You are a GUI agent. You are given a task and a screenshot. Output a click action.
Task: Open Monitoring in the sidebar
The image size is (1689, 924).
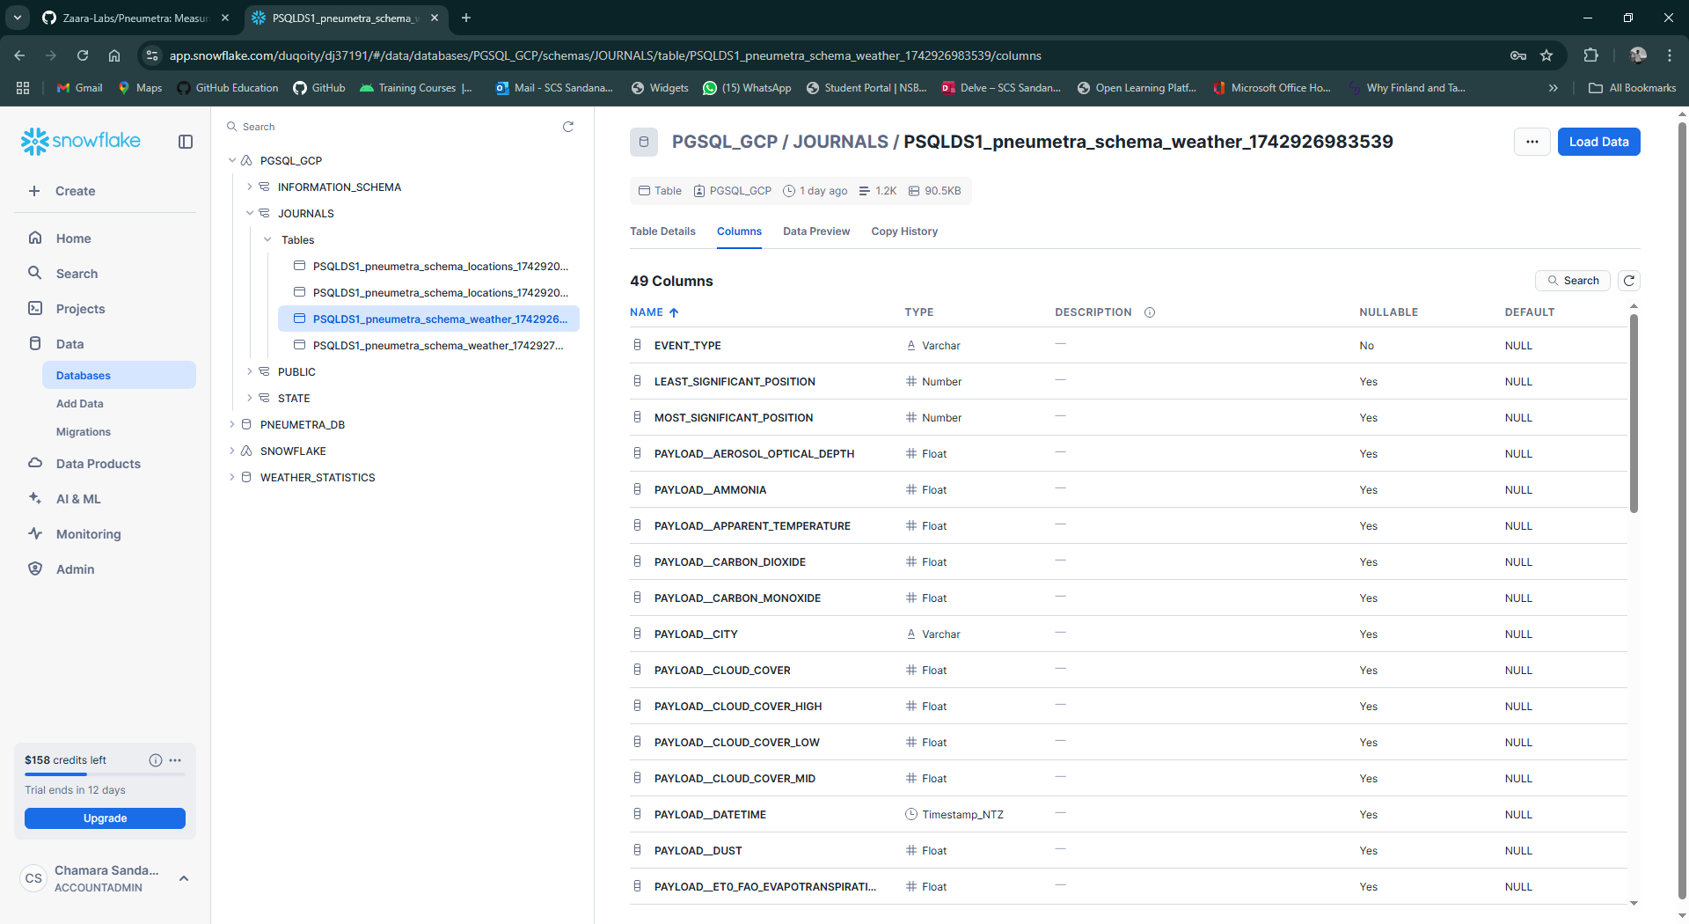[x=88, y=534]
